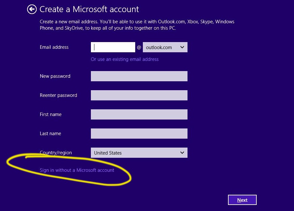
Task: Click the @ symbol beside the email box
Action: 139,47
